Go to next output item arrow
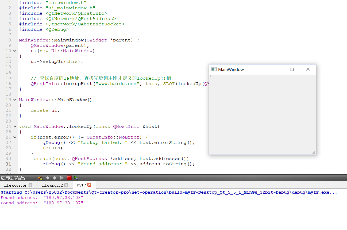Image resolution: width=347 pixels, height=230 pixels. (x=55, y=178)
